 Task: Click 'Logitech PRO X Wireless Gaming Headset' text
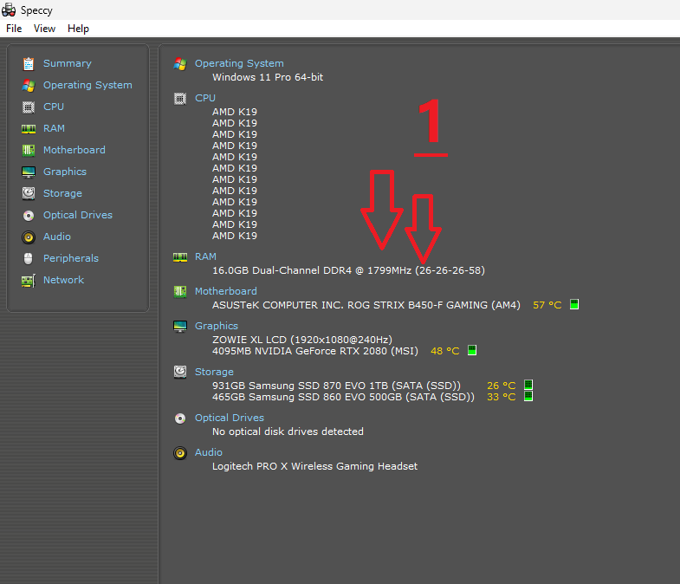(314, 466)
